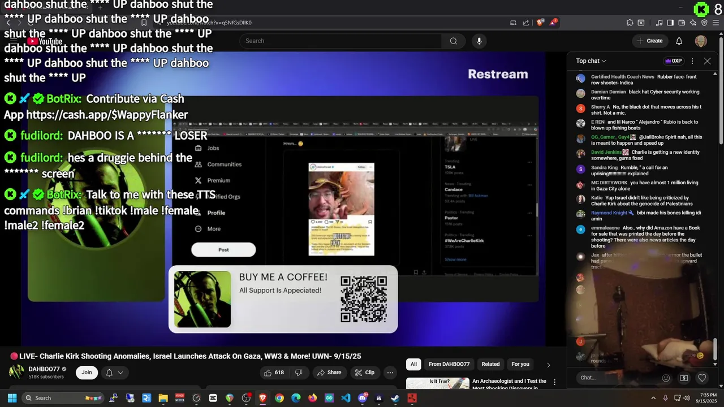
Task: Open Google Chrome from taskbar
Action: [x=279, y=398]
